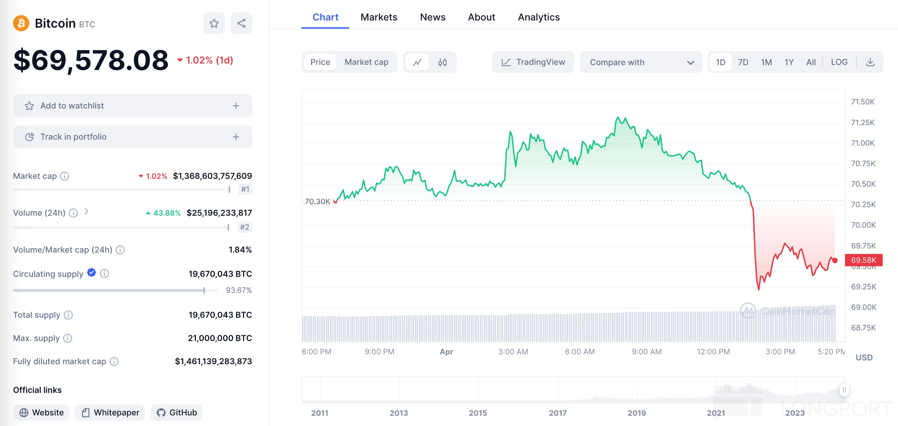Switch to candlestick chart icon
Screen dimensions: 898x426
443,62
